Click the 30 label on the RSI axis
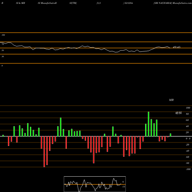The image size is (192, 192). (x=3, y=56)
